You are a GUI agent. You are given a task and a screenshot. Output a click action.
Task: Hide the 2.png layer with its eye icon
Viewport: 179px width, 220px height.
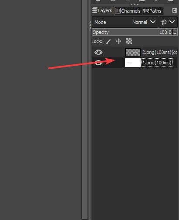[x=98, y=52]
